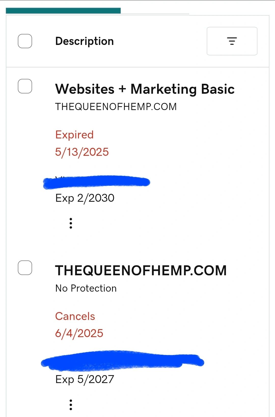Screen dimensions: 275x417
Task: Click the red Cancels status label
Action: tap(75, 316)
